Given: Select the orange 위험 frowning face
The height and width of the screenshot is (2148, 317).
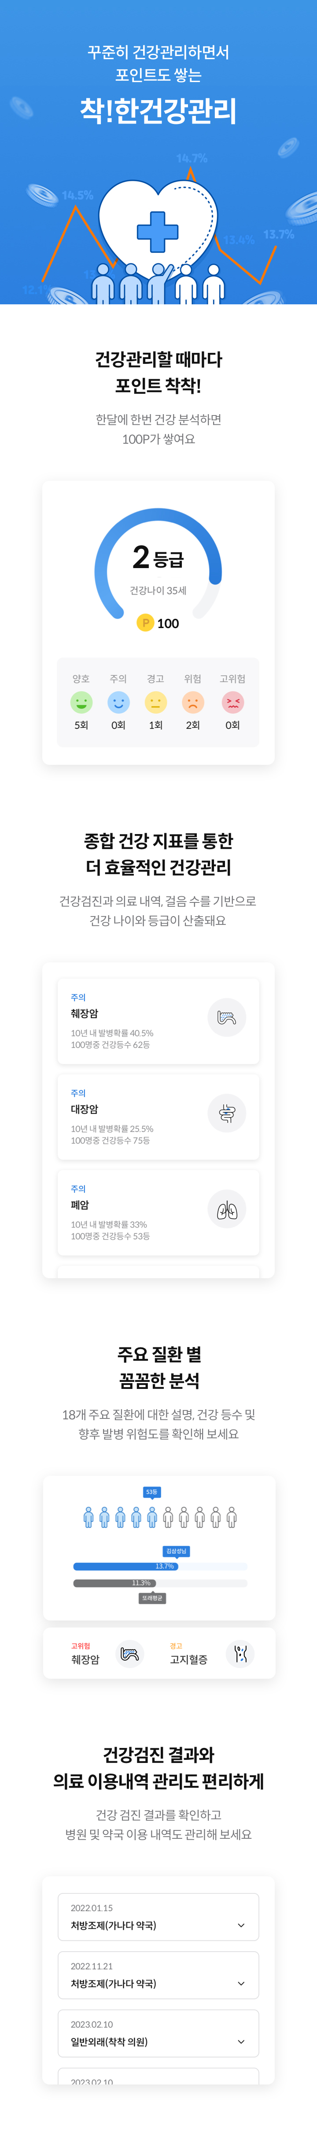Looking at the screenshot, I should [x=193, y=702].
